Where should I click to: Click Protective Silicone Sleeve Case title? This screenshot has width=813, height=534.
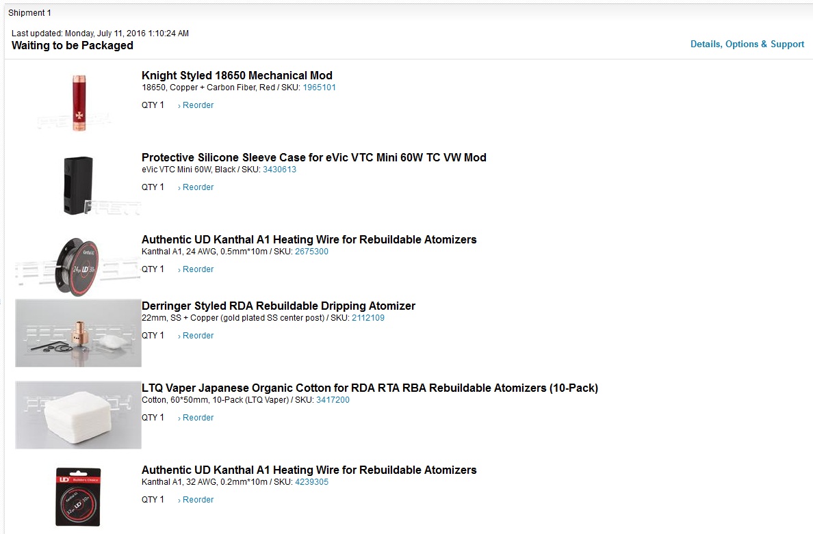pyautogui.click(x=313, y=157)
